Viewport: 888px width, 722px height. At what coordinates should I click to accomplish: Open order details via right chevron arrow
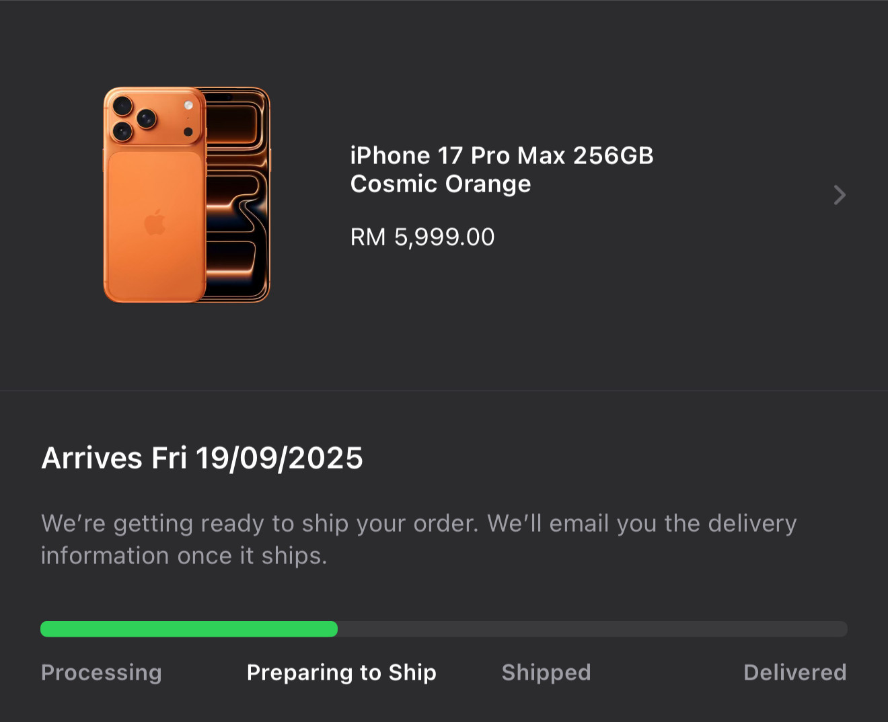[839, 195]
